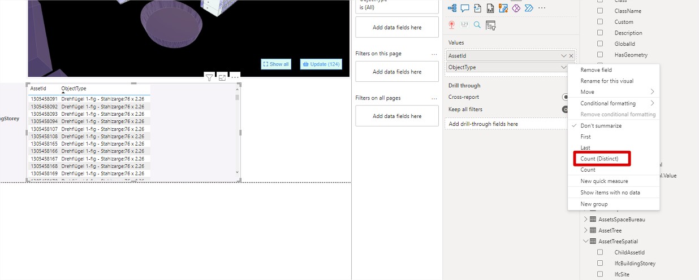This screenshot has height=280, width=699.
Task: Select the Paginated report visual icon
Action: [490, 8]
